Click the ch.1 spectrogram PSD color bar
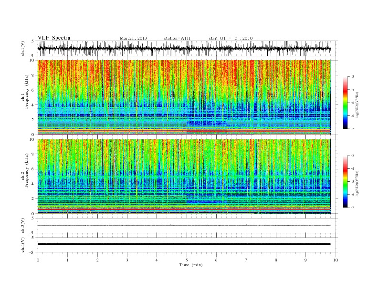378x292 pixels. 345,103
